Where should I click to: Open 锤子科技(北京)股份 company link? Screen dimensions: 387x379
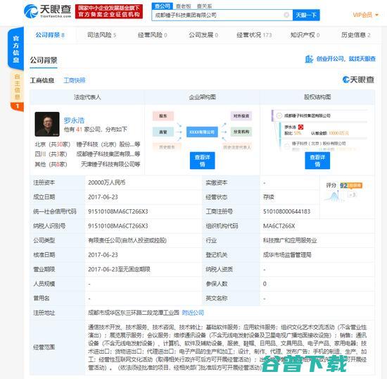tap(108, 144)
